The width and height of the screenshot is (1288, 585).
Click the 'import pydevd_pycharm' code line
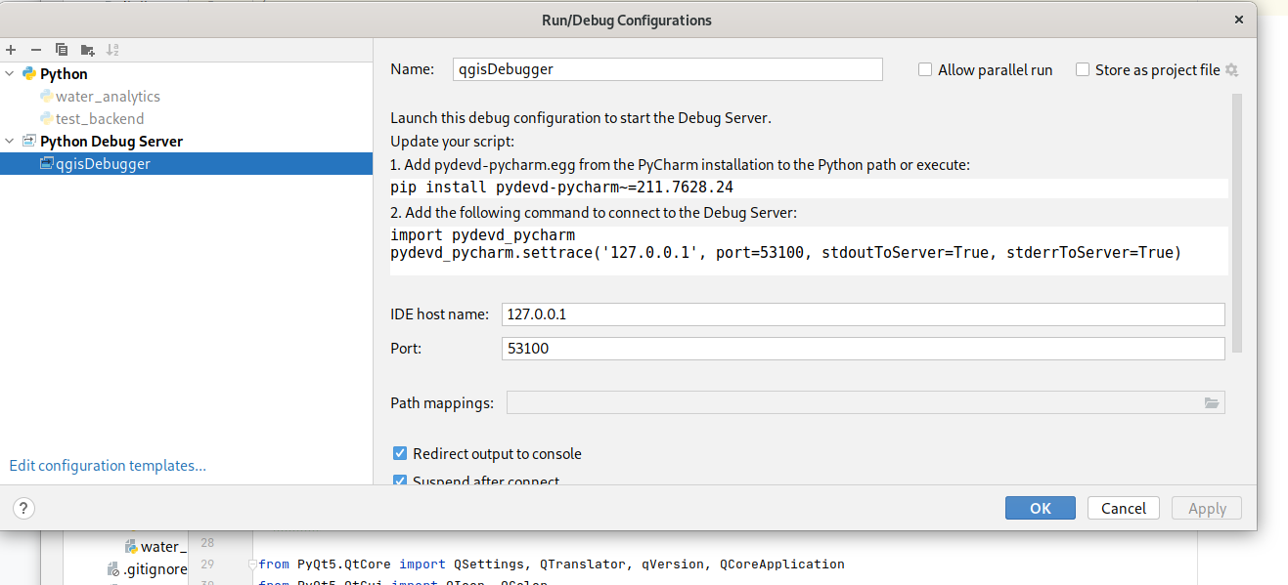(x=483, y=235)
